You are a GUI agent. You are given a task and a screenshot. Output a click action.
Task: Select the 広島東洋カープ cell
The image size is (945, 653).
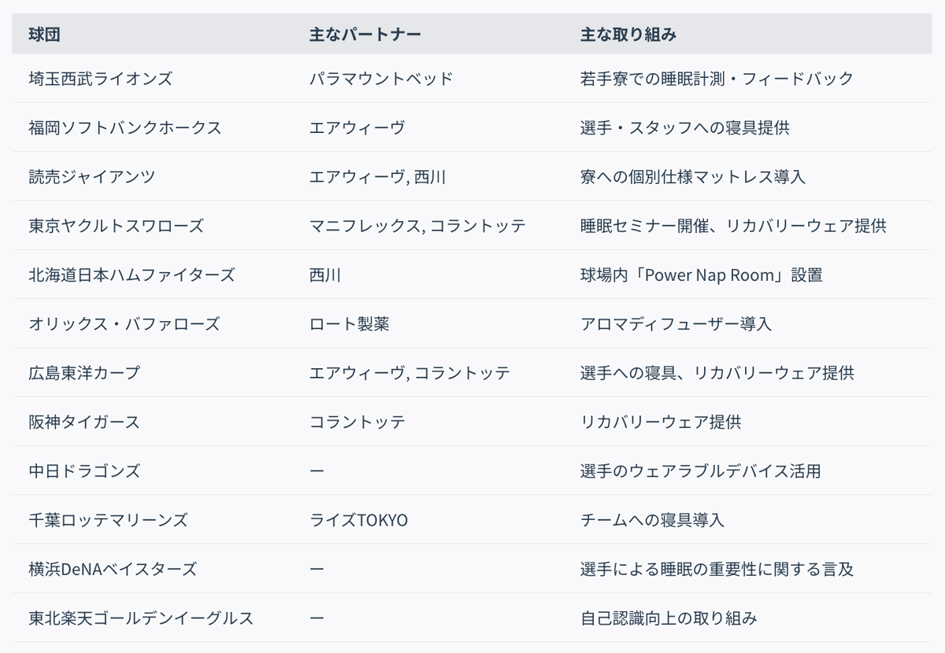click(84, 373)
